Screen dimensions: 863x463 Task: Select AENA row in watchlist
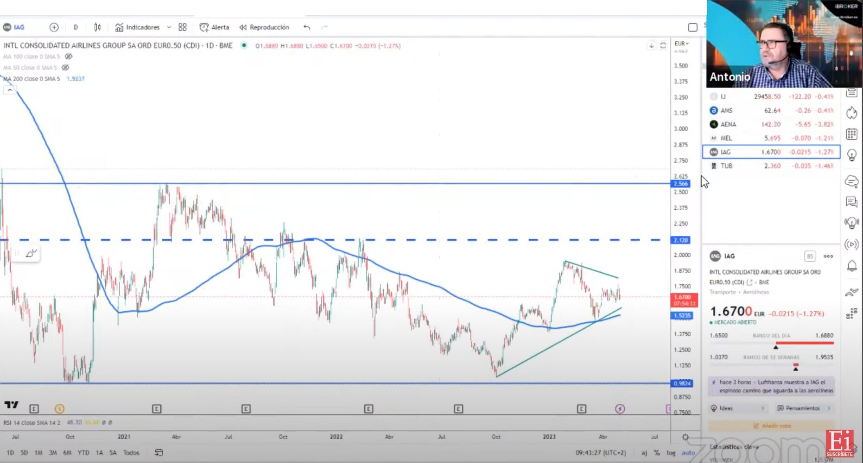[x=771, y=125]
